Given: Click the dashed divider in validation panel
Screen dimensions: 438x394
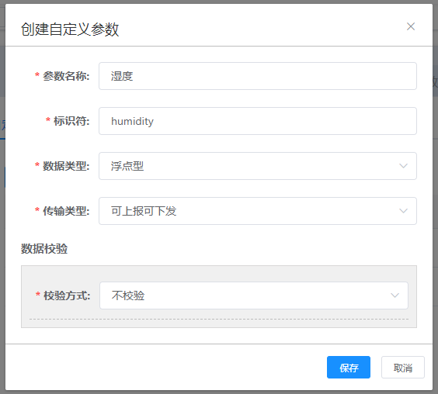Looking at the screenshot, I should coord(219,319).
